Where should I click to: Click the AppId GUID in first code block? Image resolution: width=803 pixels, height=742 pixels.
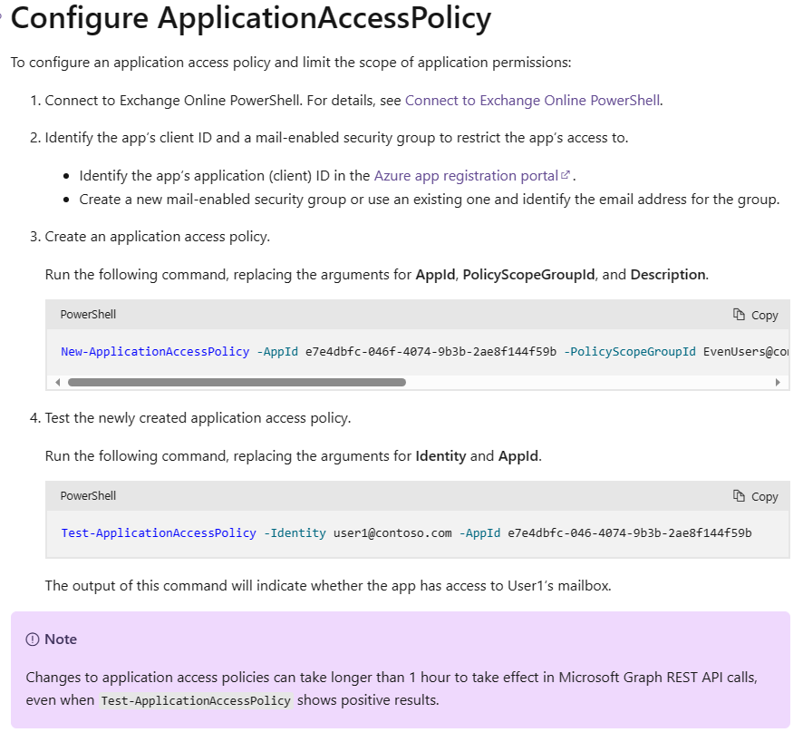[x=431, y=352]
